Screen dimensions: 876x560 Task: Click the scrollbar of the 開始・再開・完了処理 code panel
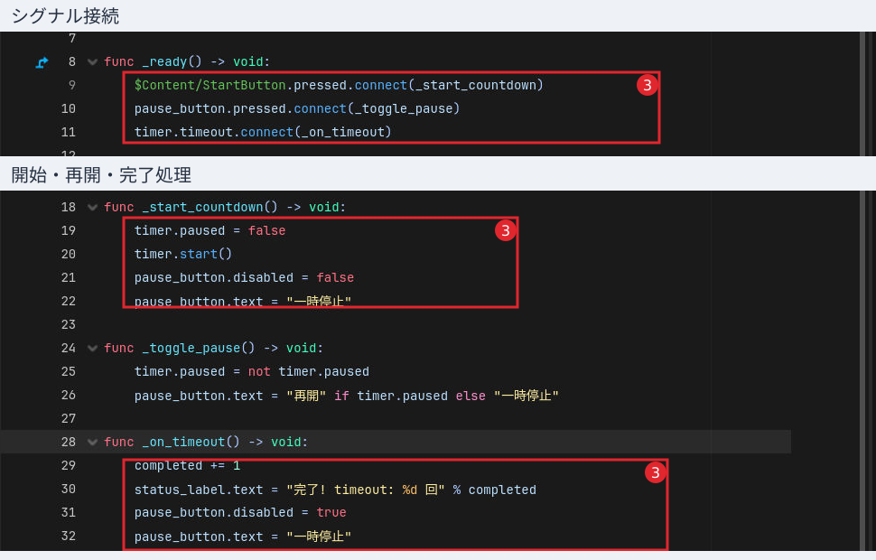coord(862,370)
